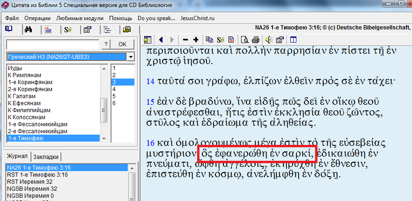Select chapter 5 in the chapter list
Screen dimensions: 412x201
114,96
